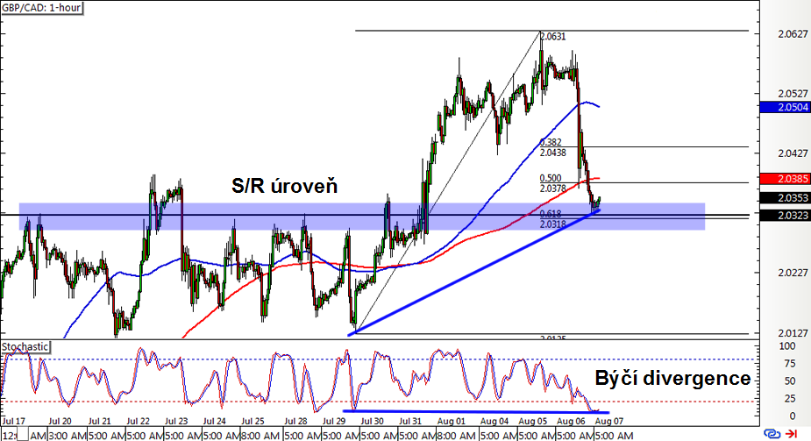
Task: Click the Aug 06 date label
Action: (x=571, y=422)
